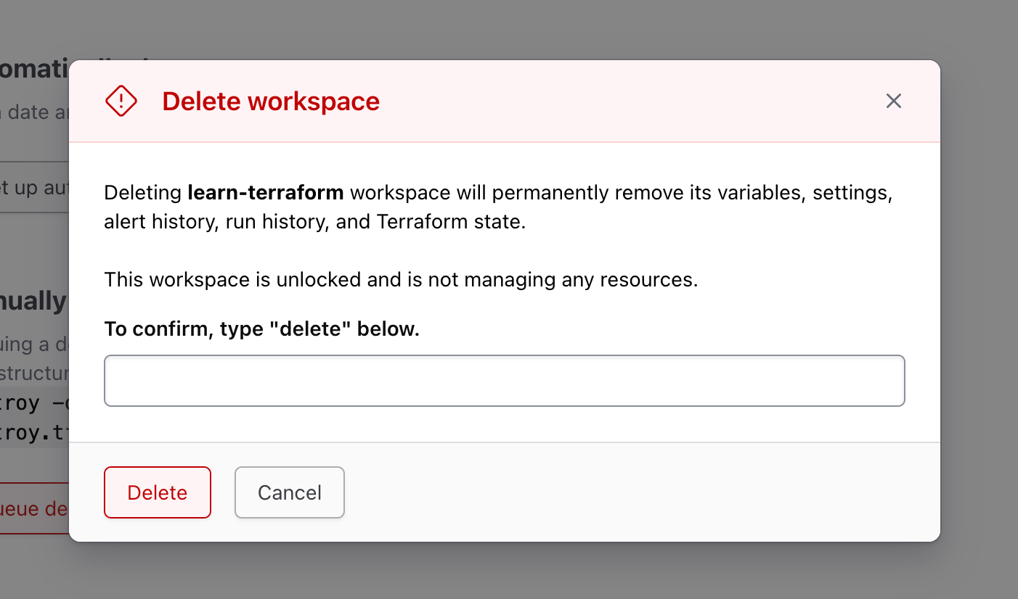
Task: Click the 'Delete workspace' dialog title
Action: point(271,102)
